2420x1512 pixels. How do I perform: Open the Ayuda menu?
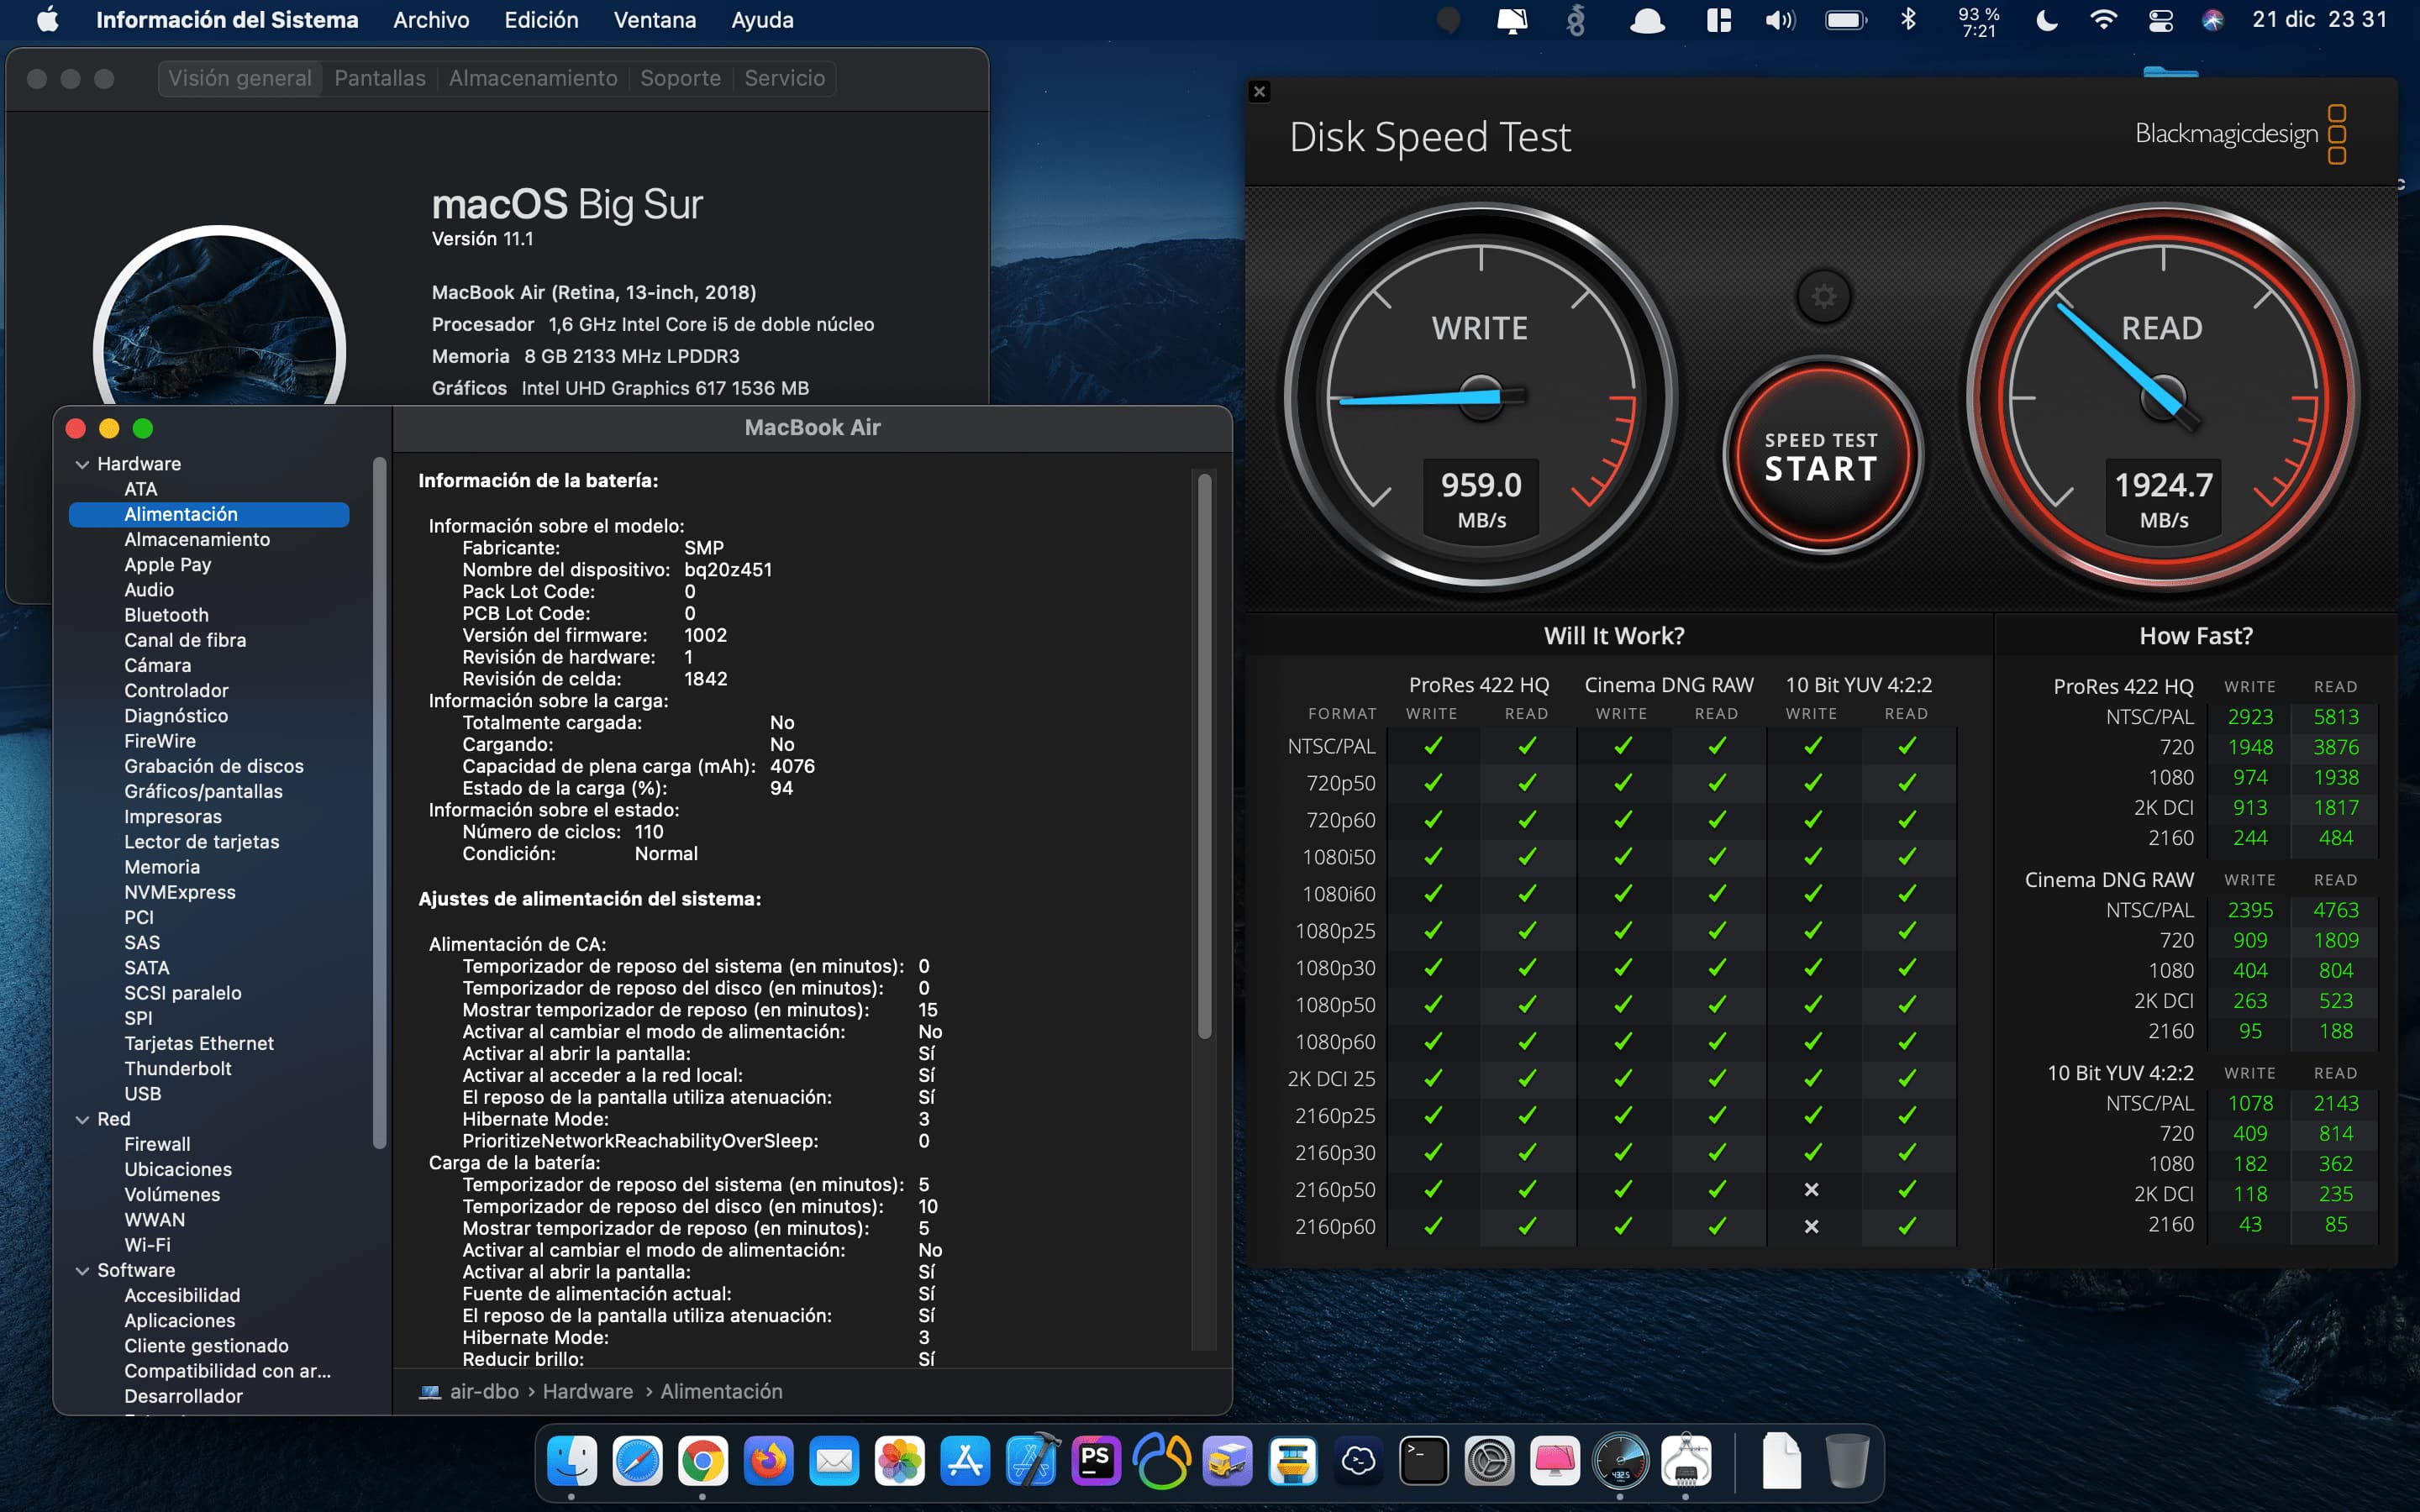(x=762, y=20)
